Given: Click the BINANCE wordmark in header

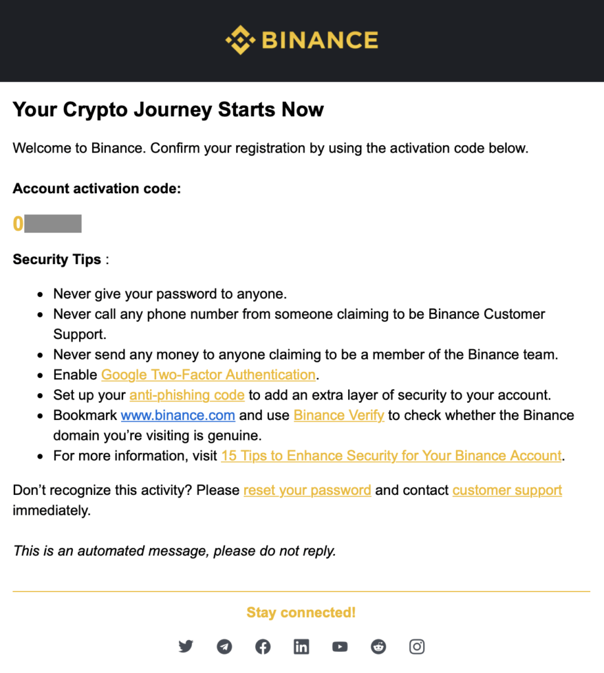Looking at the screenshot, I should pos(320,40).
